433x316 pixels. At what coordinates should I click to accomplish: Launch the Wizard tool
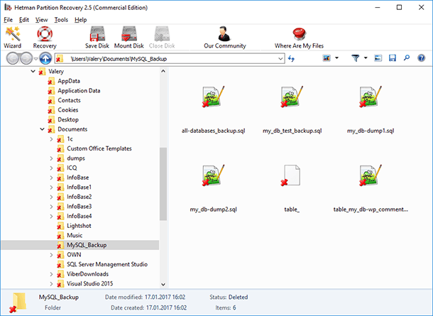[x=13, y=38]
